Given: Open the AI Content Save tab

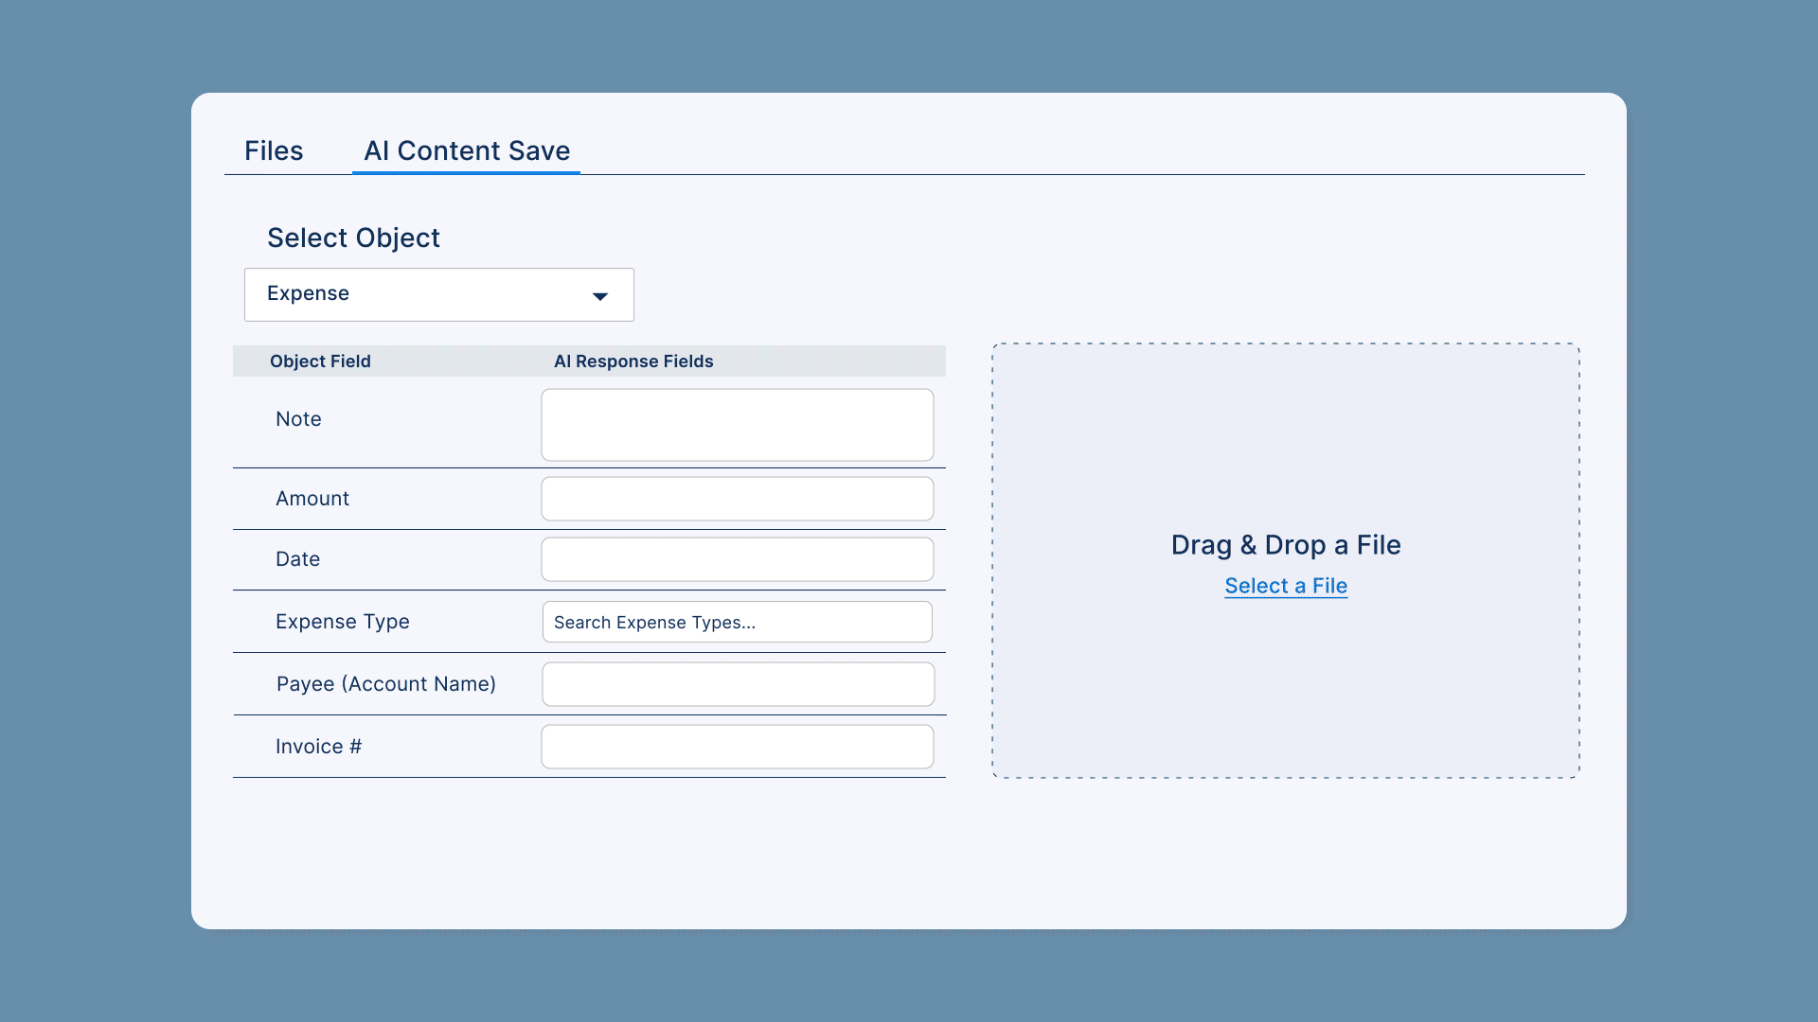Looking at the screenshot, I should coord(467,150).
